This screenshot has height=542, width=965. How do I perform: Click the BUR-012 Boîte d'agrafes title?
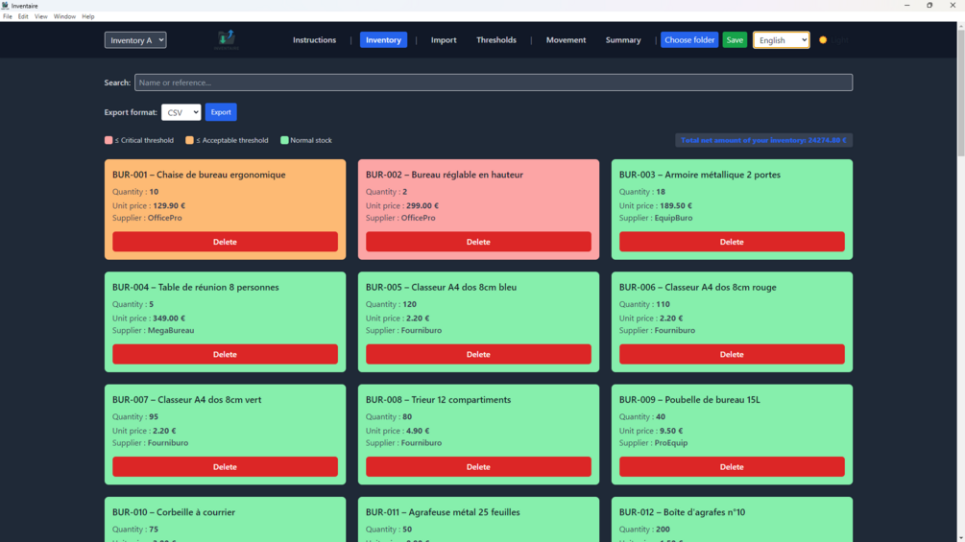pyautogui.click(x=683, y=512)
